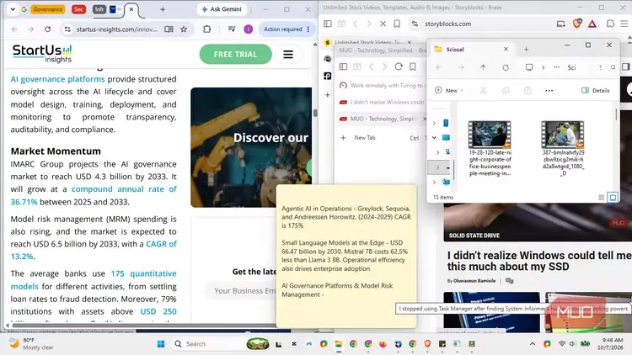
Task: Collapse the expanded This PC tree node
Action: [434, 138]
